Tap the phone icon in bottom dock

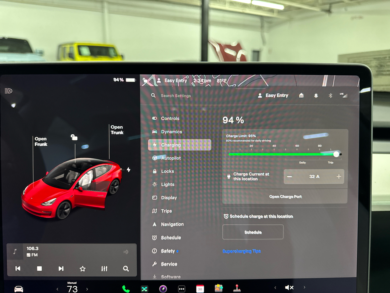(126, 289)
